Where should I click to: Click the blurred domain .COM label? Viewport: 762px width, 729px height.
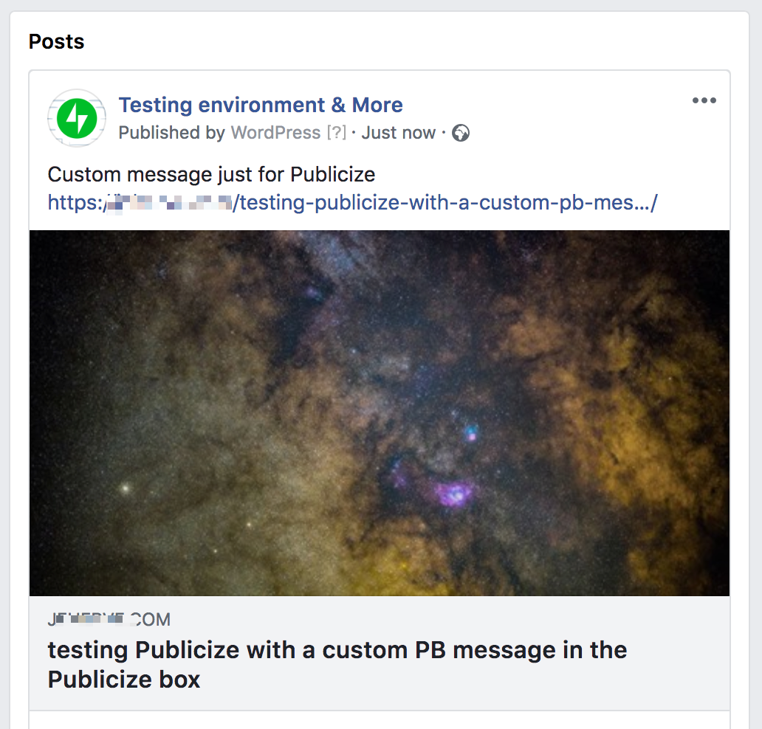(108, 619)
